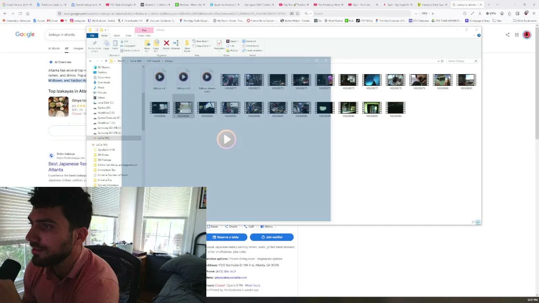Screen dimensions: 539x303
Task: Switch to the Home ribbon tab
Action: (x=104, y=35)
